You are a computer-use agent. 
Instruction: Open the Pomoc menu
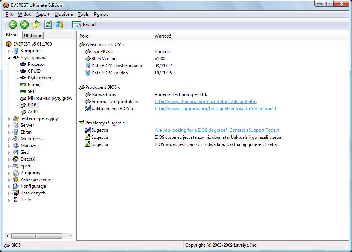coord(101,14)
